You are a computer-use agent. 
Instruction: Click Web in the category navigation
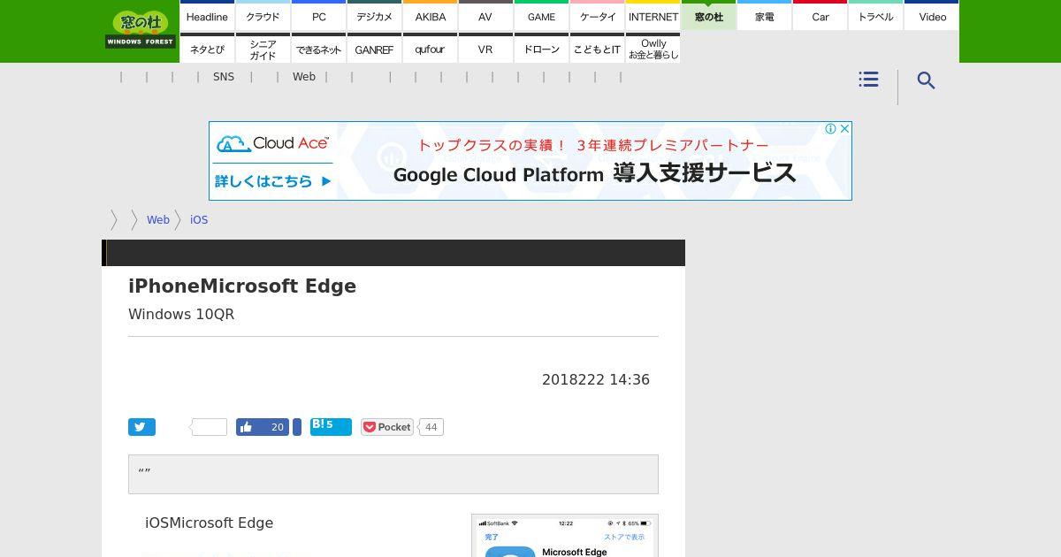[x=304, y=77]
